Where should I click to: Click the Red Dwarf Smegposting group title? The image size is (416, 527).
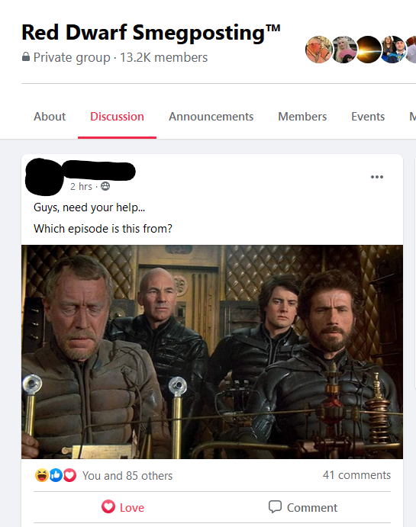click(x=150, y=33)
